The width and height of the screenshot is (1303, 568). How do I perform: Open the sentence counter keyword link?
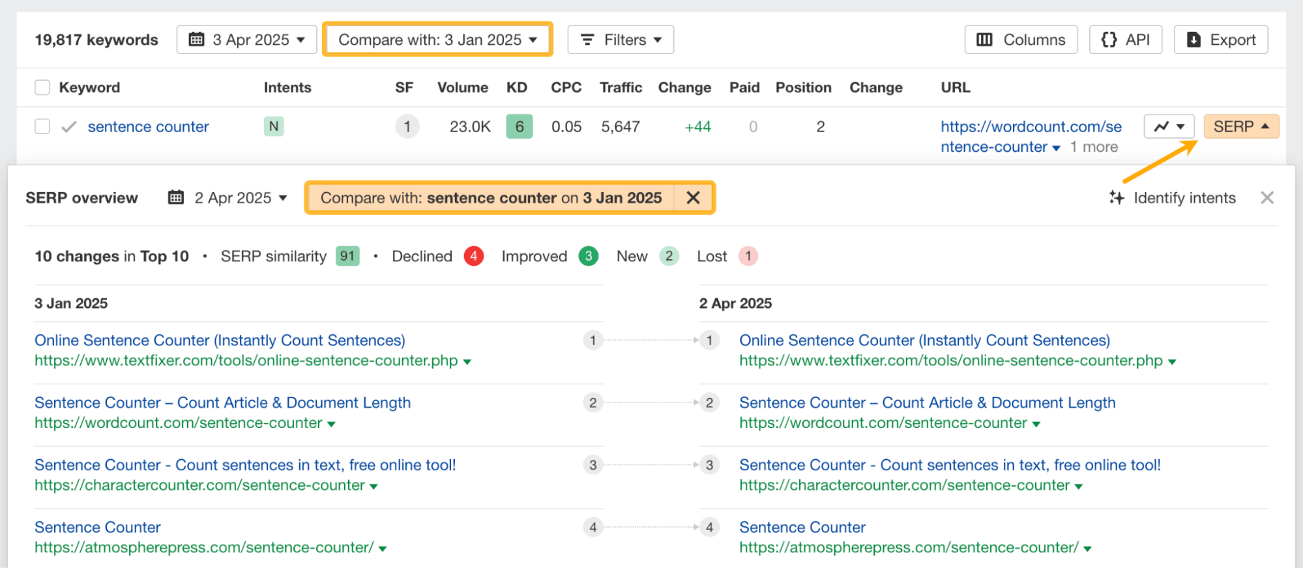(148, 126)
